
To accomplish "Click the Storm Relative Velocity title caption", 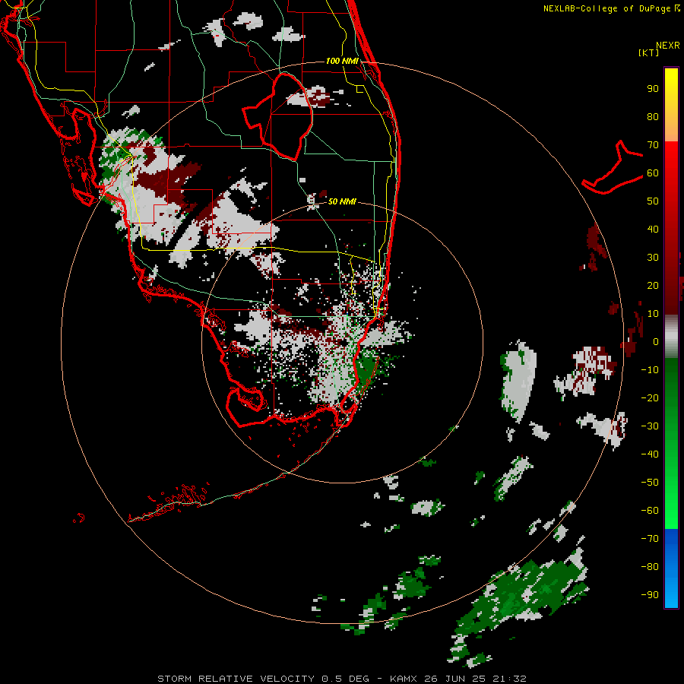I will click(342, 679).
